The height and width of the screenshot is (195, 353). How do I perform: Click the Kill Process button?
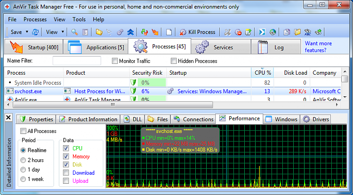(197, 32)
